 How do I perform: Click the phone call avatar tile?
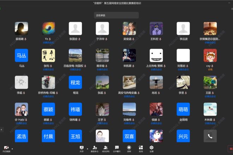[x=210, y=136]
